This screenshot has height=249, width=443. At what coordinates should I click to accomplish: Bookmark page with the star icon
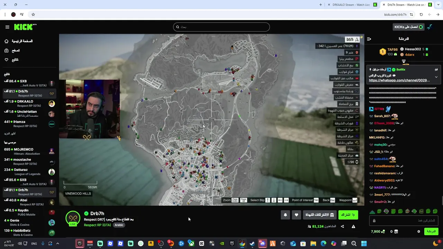(33, 15)
